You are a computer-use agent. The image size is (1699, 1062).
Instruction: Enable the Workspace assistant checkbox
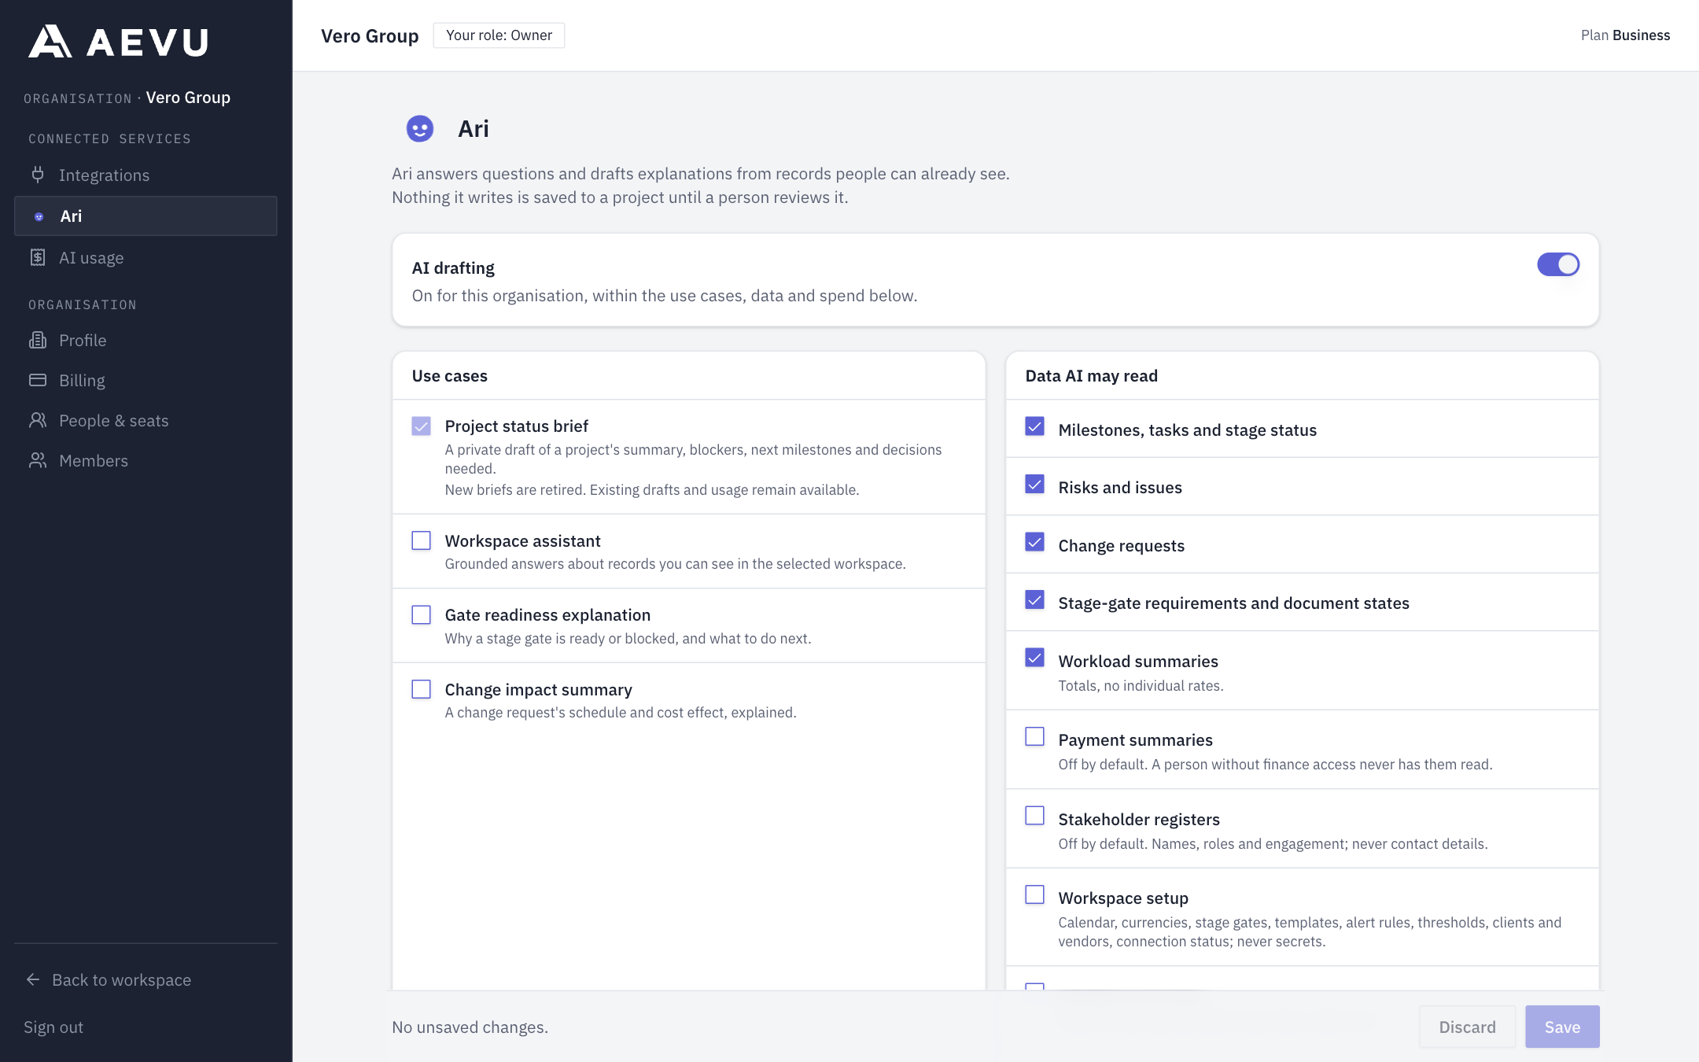tap(422, 540)
